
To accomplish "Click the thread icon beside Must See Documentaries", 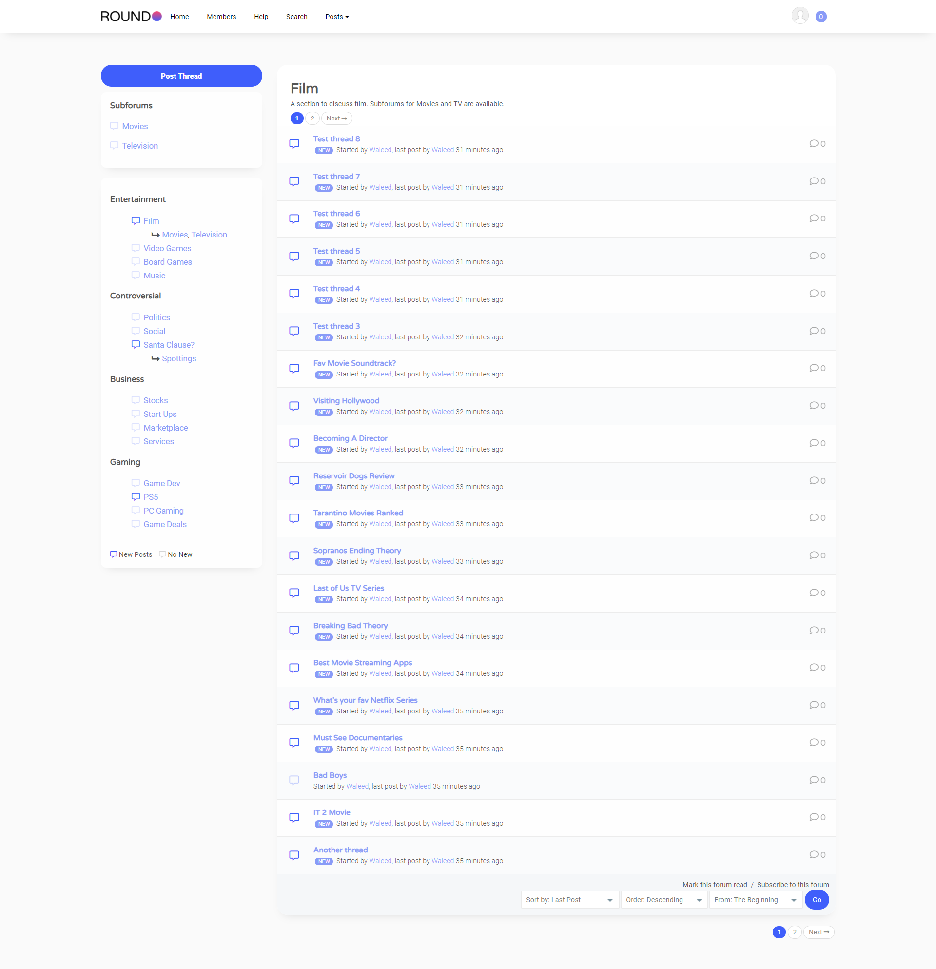I will [x=294, y=743].
